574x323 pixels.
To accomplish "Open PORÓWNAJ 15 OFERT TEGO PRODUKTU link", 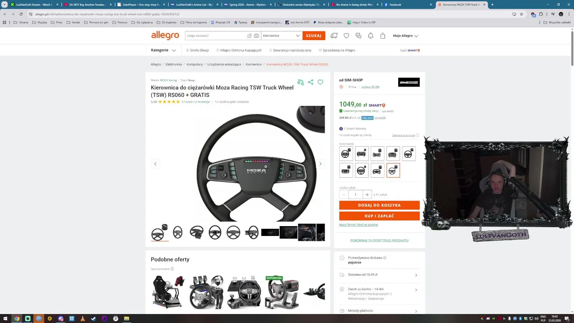I will 379,240.
